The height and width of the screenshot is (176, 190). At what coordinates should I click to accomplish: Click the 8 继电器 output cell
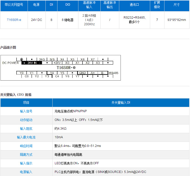tap(68, 20)
